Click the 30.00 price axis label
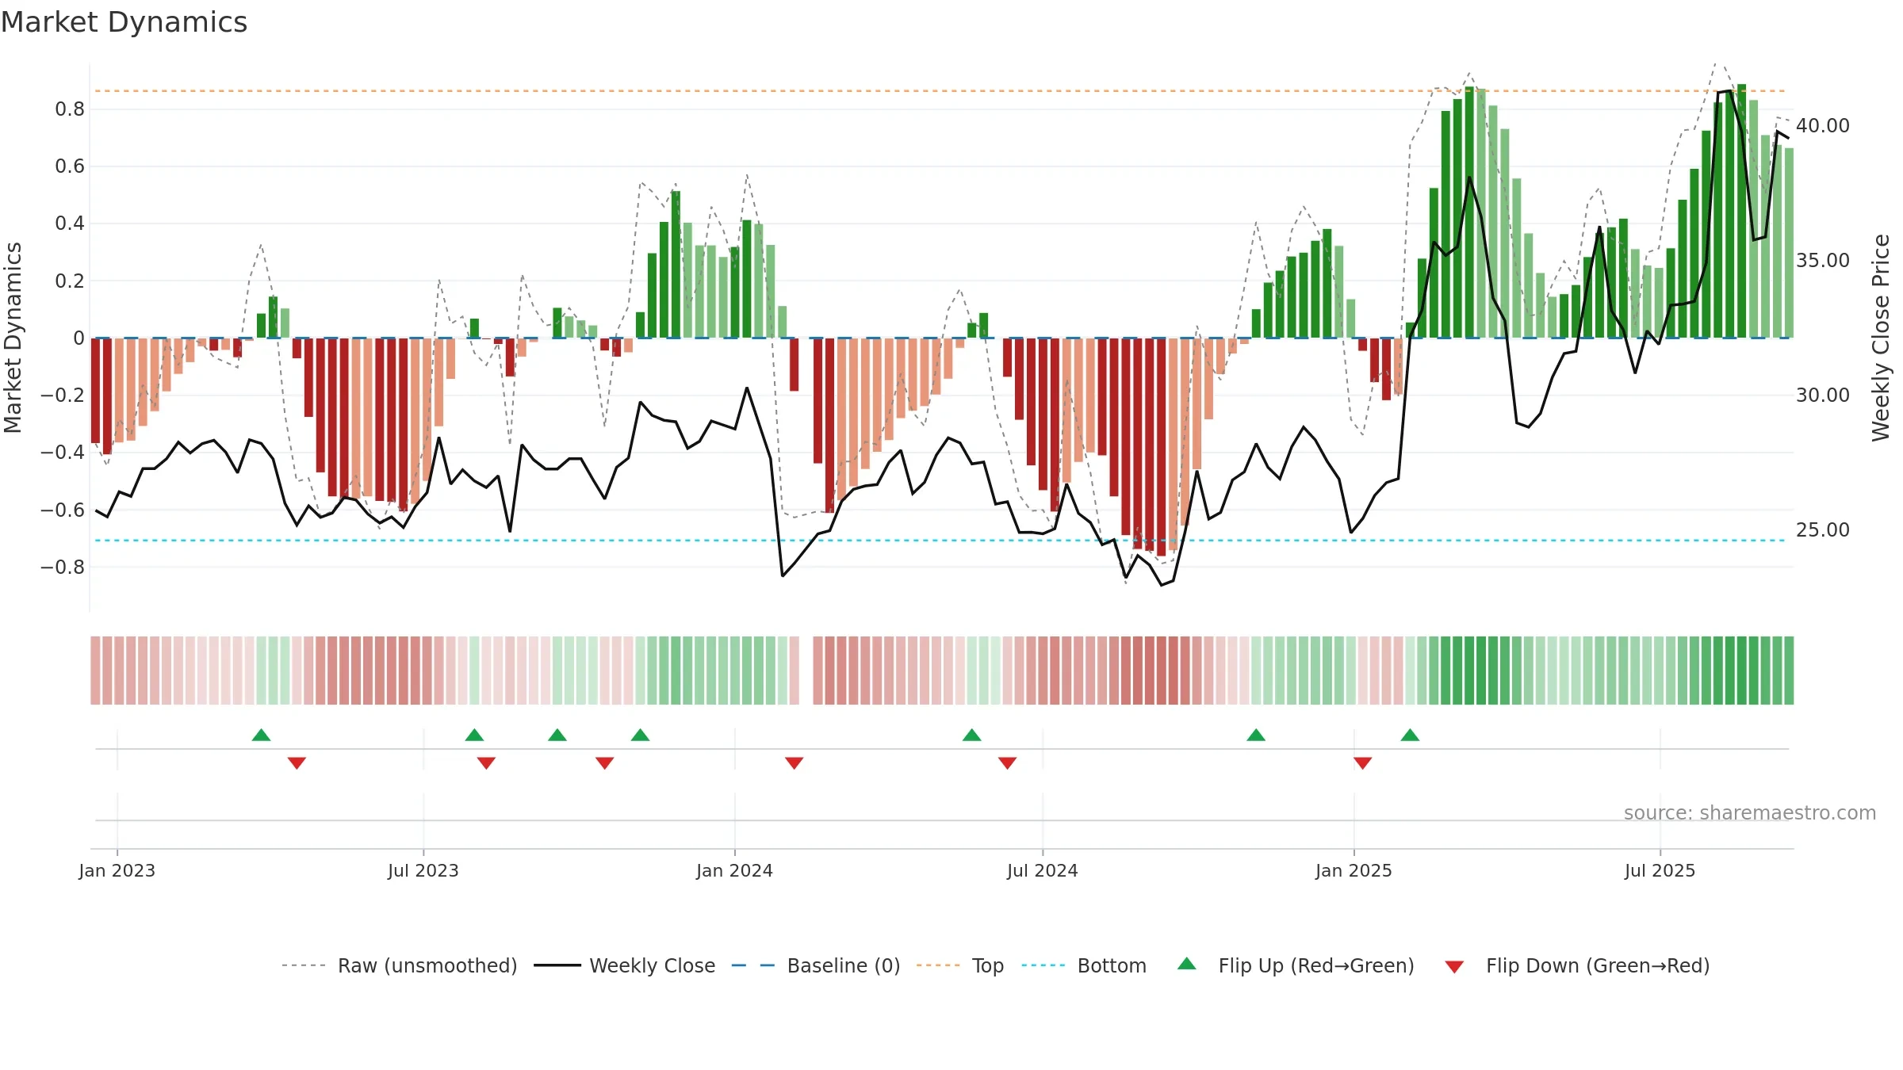 [x=1823, y=396]
